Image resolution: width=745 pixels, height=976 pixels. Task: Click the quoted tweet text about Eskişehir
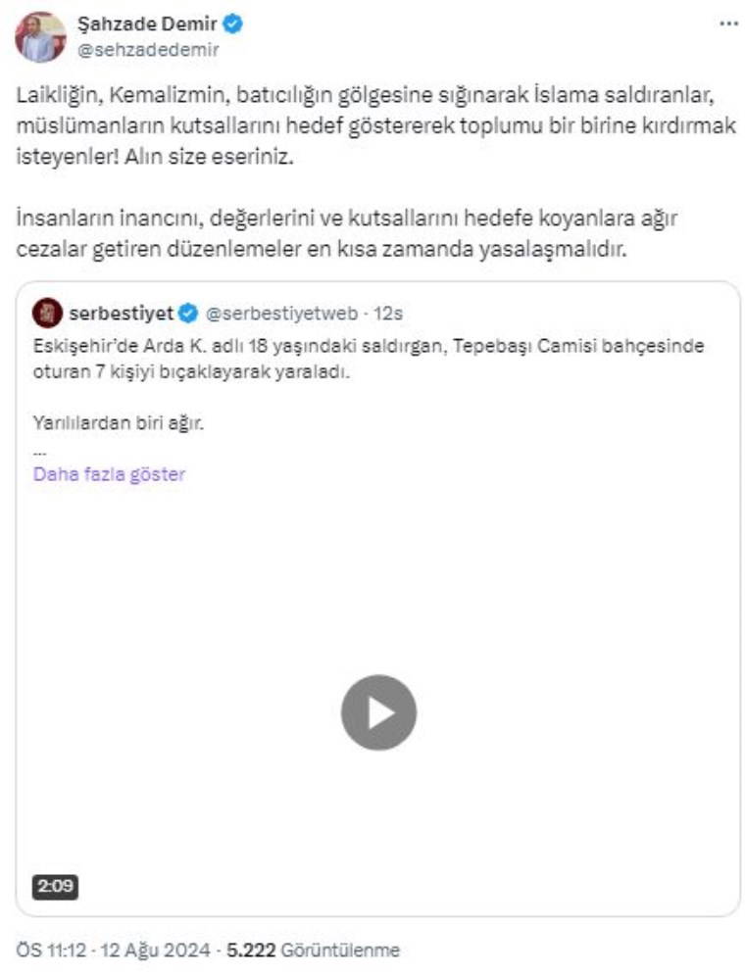[x=369, y=359]
